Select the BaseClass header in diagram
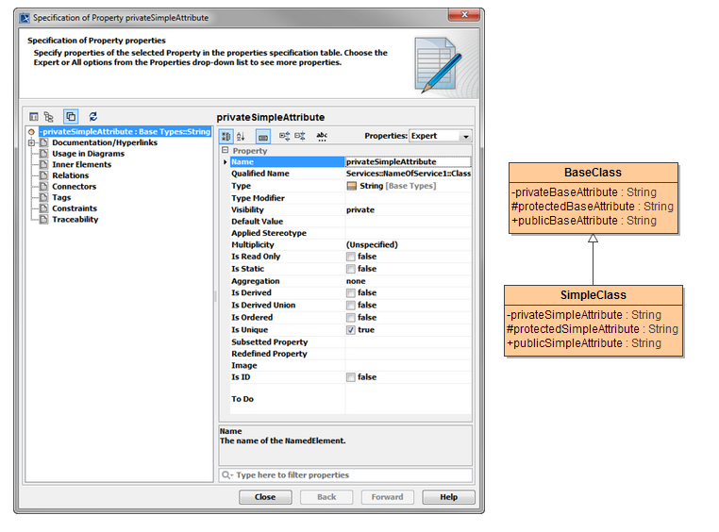Image resolution: width=719 pixels, height=532 pixels. (x=594, y=173)
